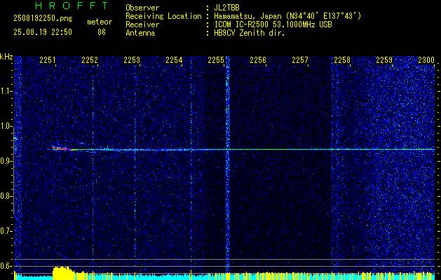Screen dimensions: 441x280
Task: Click the Antenna label
Action: [x=140, y=33]
